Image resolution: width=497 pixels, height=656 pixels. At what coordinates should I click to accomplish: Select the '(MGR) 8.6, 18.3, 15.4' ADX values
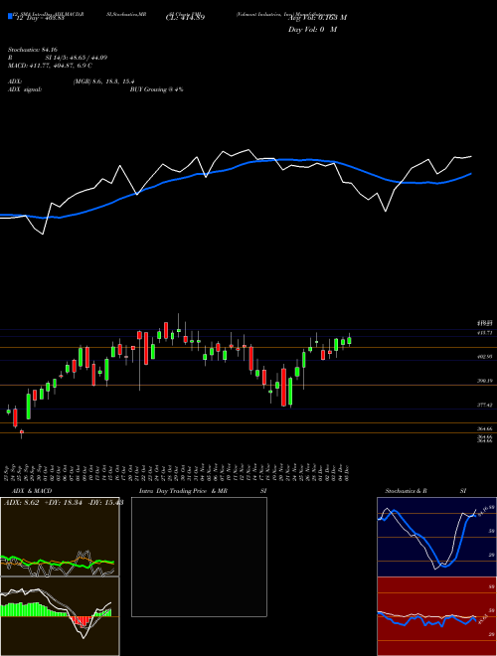tap(103, 82)
